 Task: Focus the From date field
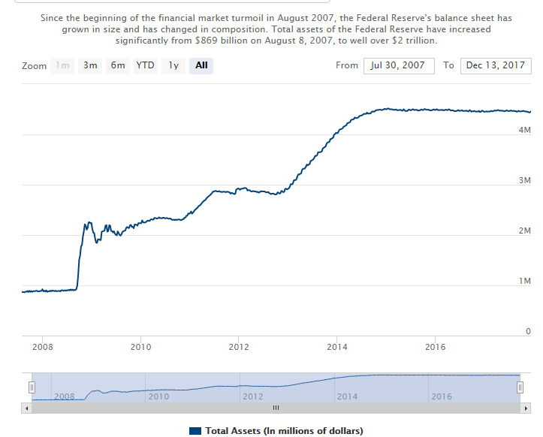pos(398,65)
